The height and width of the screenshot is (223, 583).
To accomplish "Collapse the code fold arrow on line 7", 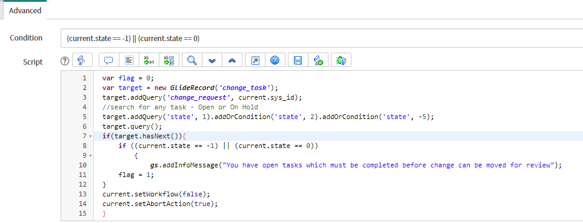I will tap(90, 137).
